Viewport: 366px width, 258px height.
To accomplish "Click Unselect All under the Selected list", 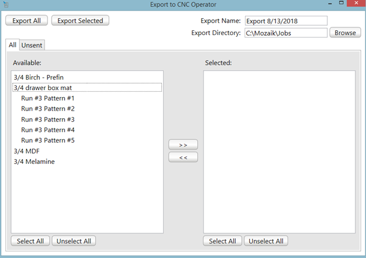I will pos(266,241).
